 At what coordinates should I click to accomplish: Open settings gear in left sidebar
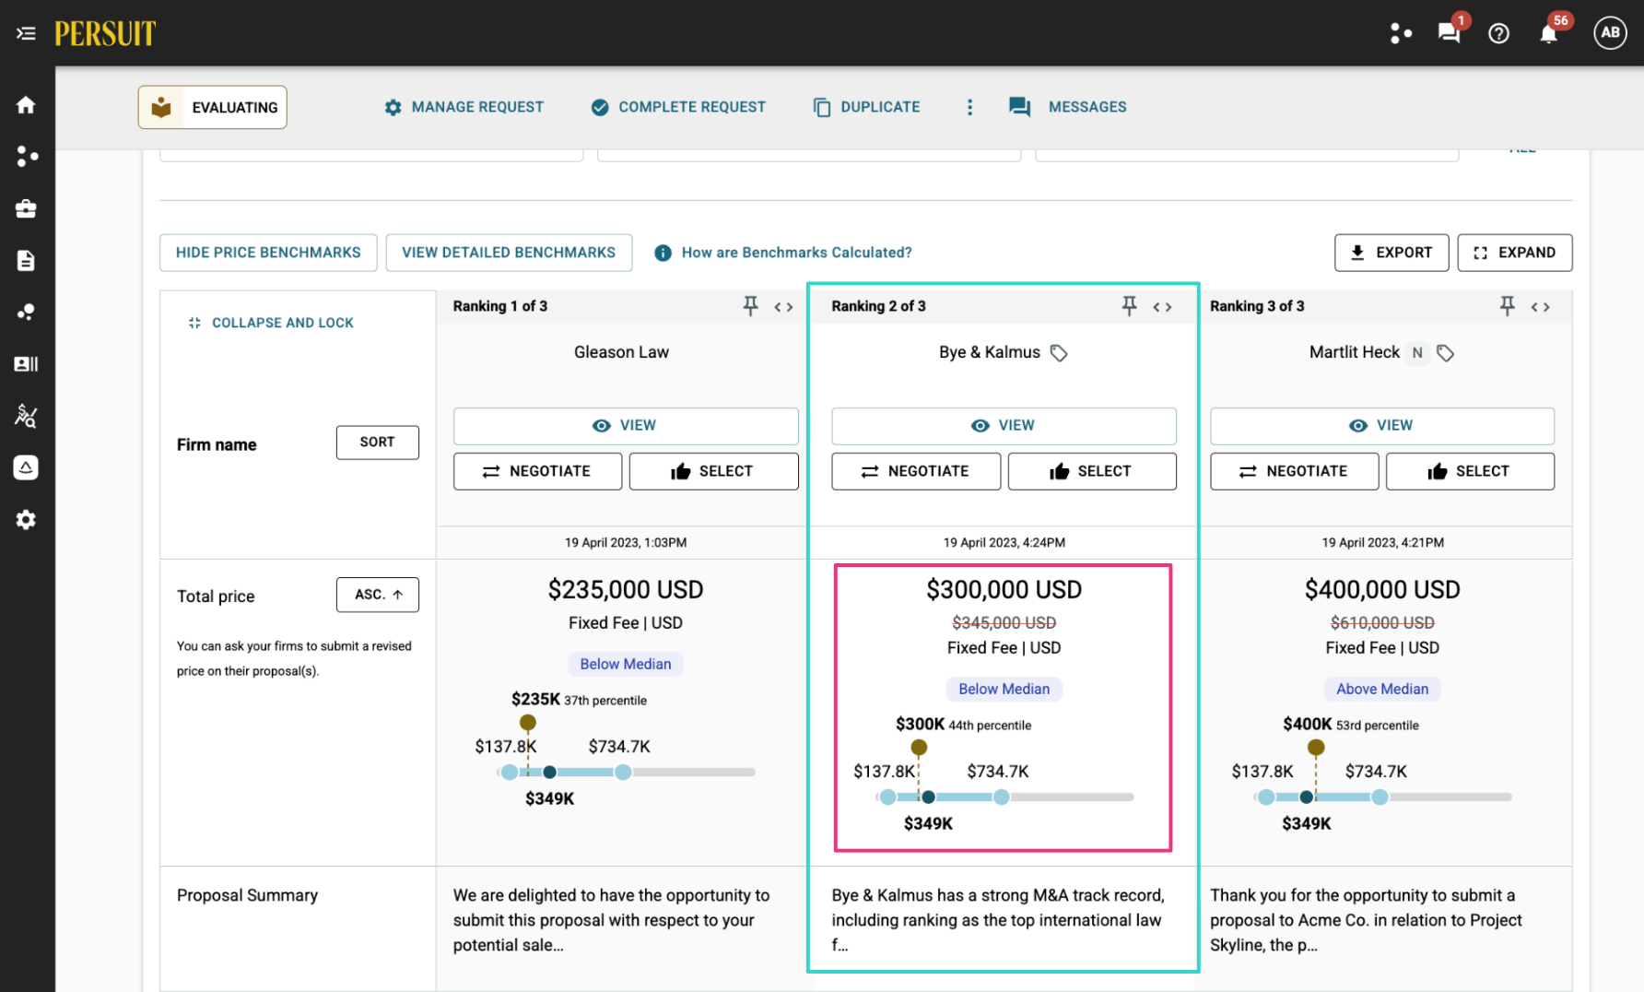(x=26, y=520)
